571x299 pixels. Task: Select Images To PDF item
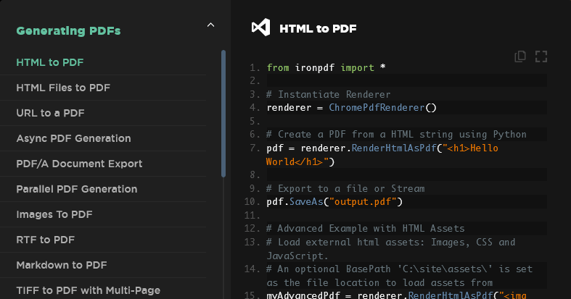54,214
